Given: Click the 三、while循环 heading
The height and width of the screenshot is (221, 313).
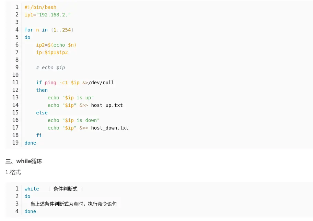Looking at the screenshot, I should click(x=23, y=161).
